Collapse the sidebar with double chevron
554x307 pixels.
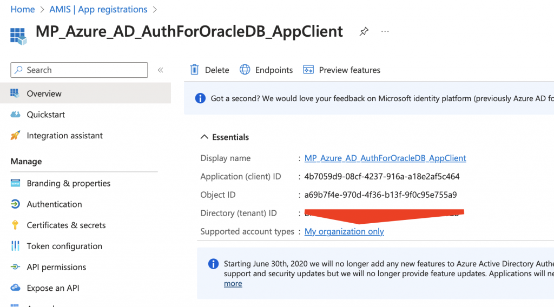160,70
